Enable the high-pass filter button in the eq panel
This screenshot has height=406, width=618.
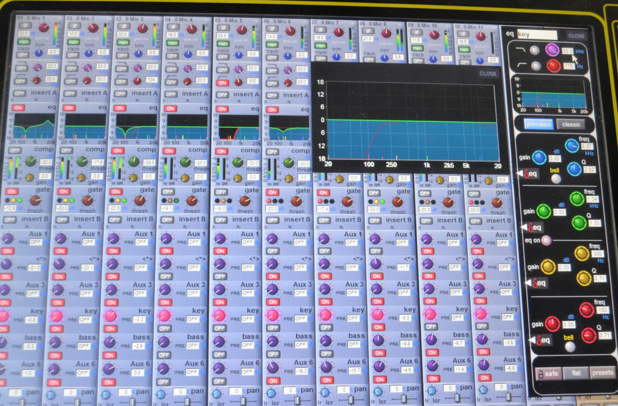point(536,66)
